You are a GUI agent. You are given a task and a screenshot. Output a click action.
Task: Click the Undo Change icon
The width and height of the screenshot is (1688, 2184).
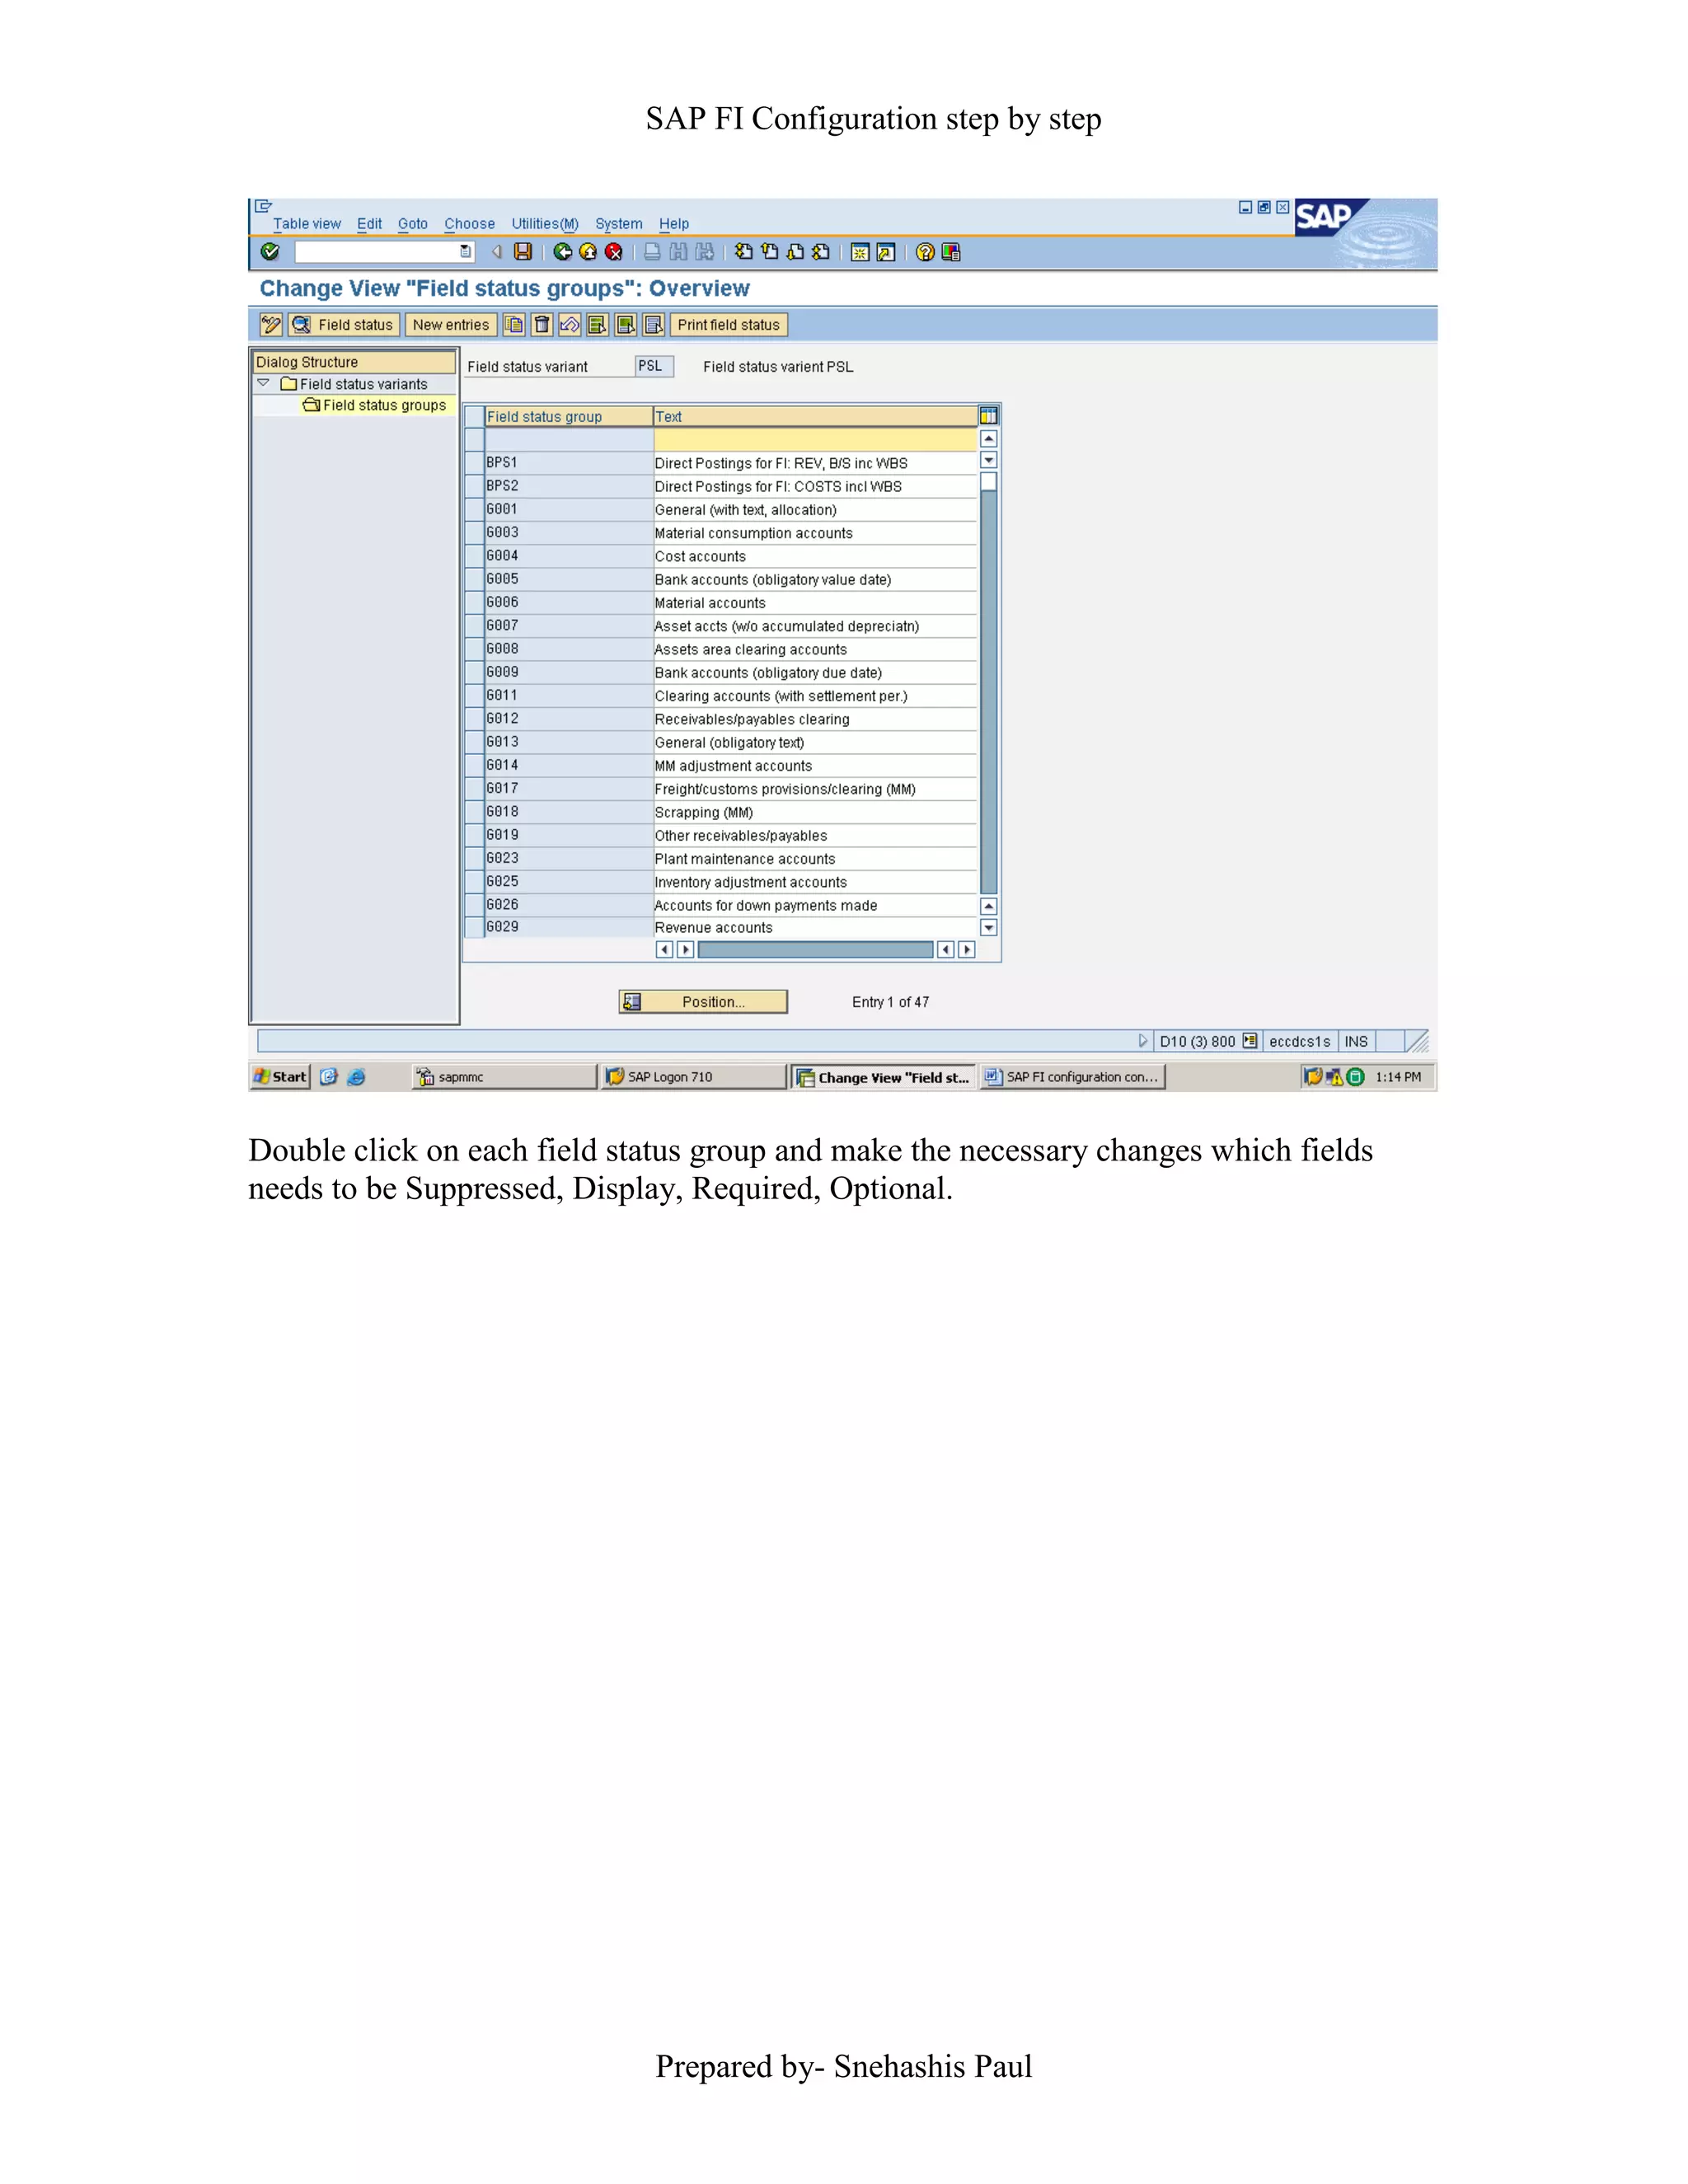click(x=570, y=325)
